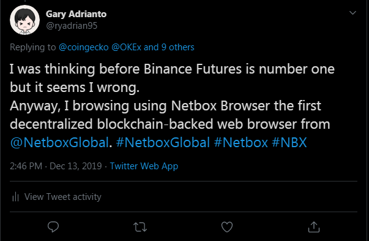Click the 2:46 PM Dec 13, 2019 timestamp
The height and width of the screenshot is (241, 369).
(56, 166)
